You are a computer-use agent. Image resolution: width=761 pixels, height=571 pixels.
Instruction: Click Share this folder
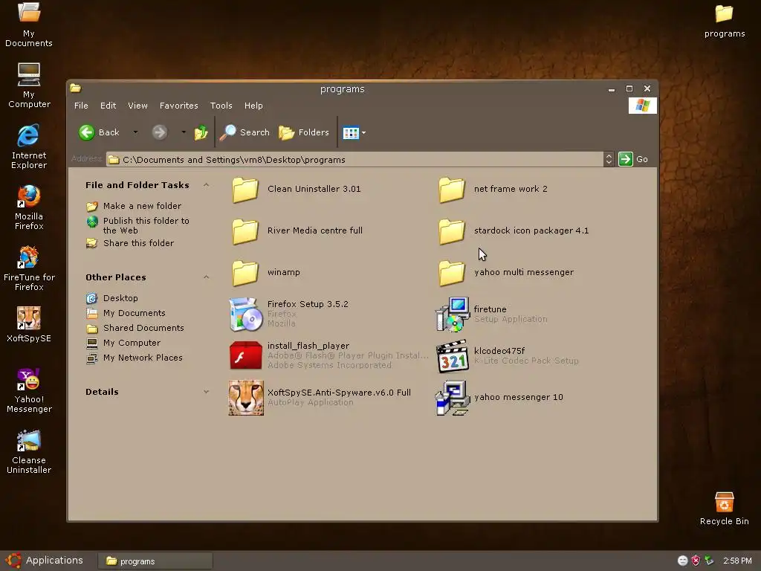click(x=138, y=243)
